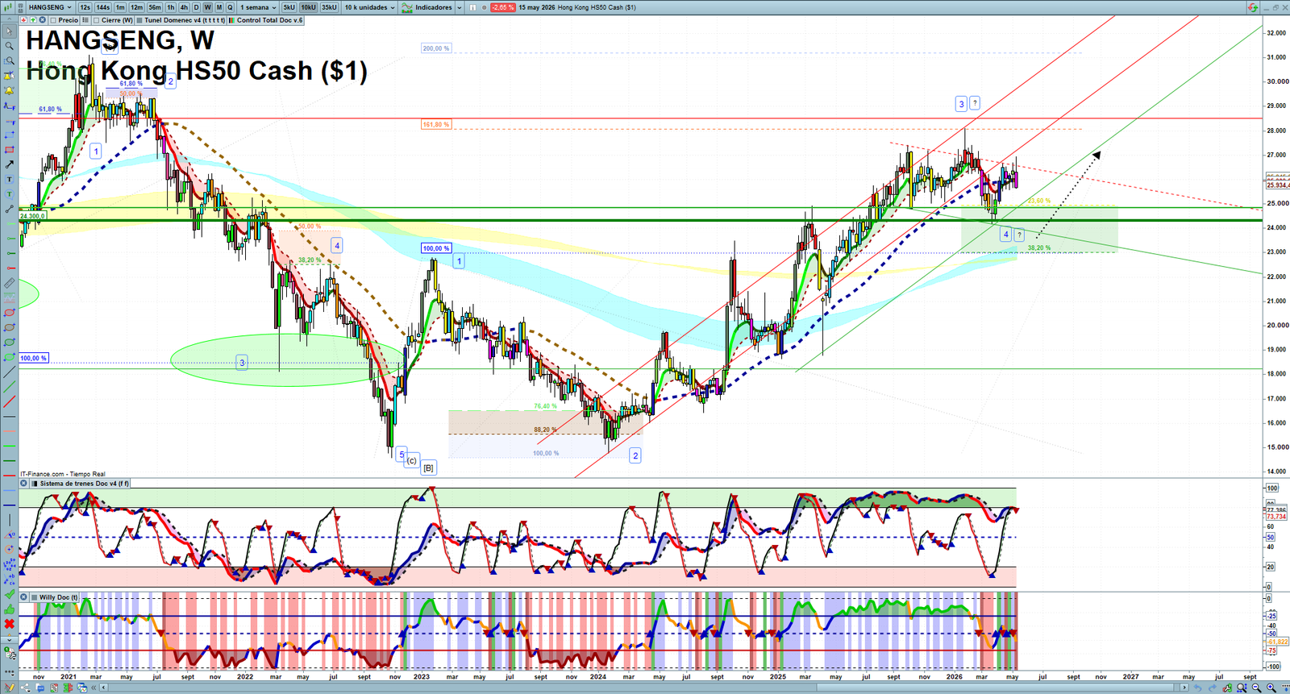Click the green thumbs-up icon

pyautogui.click(x=9, y=609)
